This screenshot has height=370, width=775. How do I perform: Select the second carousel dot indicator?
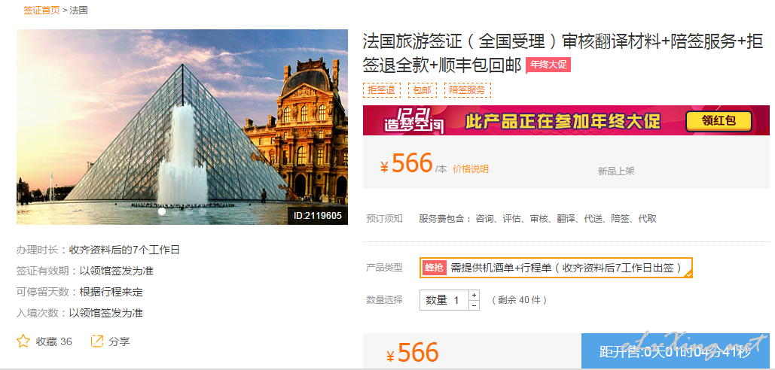(x=175, y=211)
